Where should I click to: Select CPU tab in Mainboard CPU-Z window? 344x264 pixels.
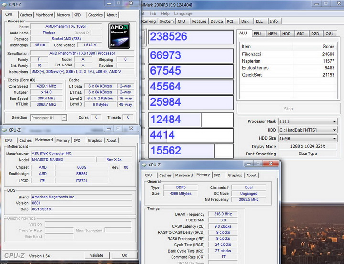tap(9, 140)
